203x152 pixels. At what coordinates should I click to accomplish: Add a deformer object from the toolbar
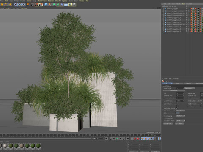coord(62,5)
